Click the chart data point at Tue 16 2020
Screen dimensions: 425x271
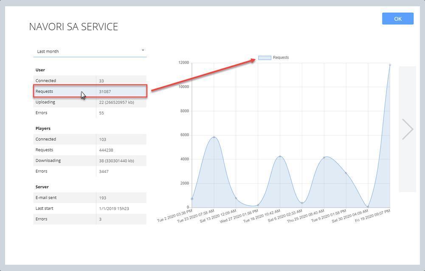click(x=280, y=156)
